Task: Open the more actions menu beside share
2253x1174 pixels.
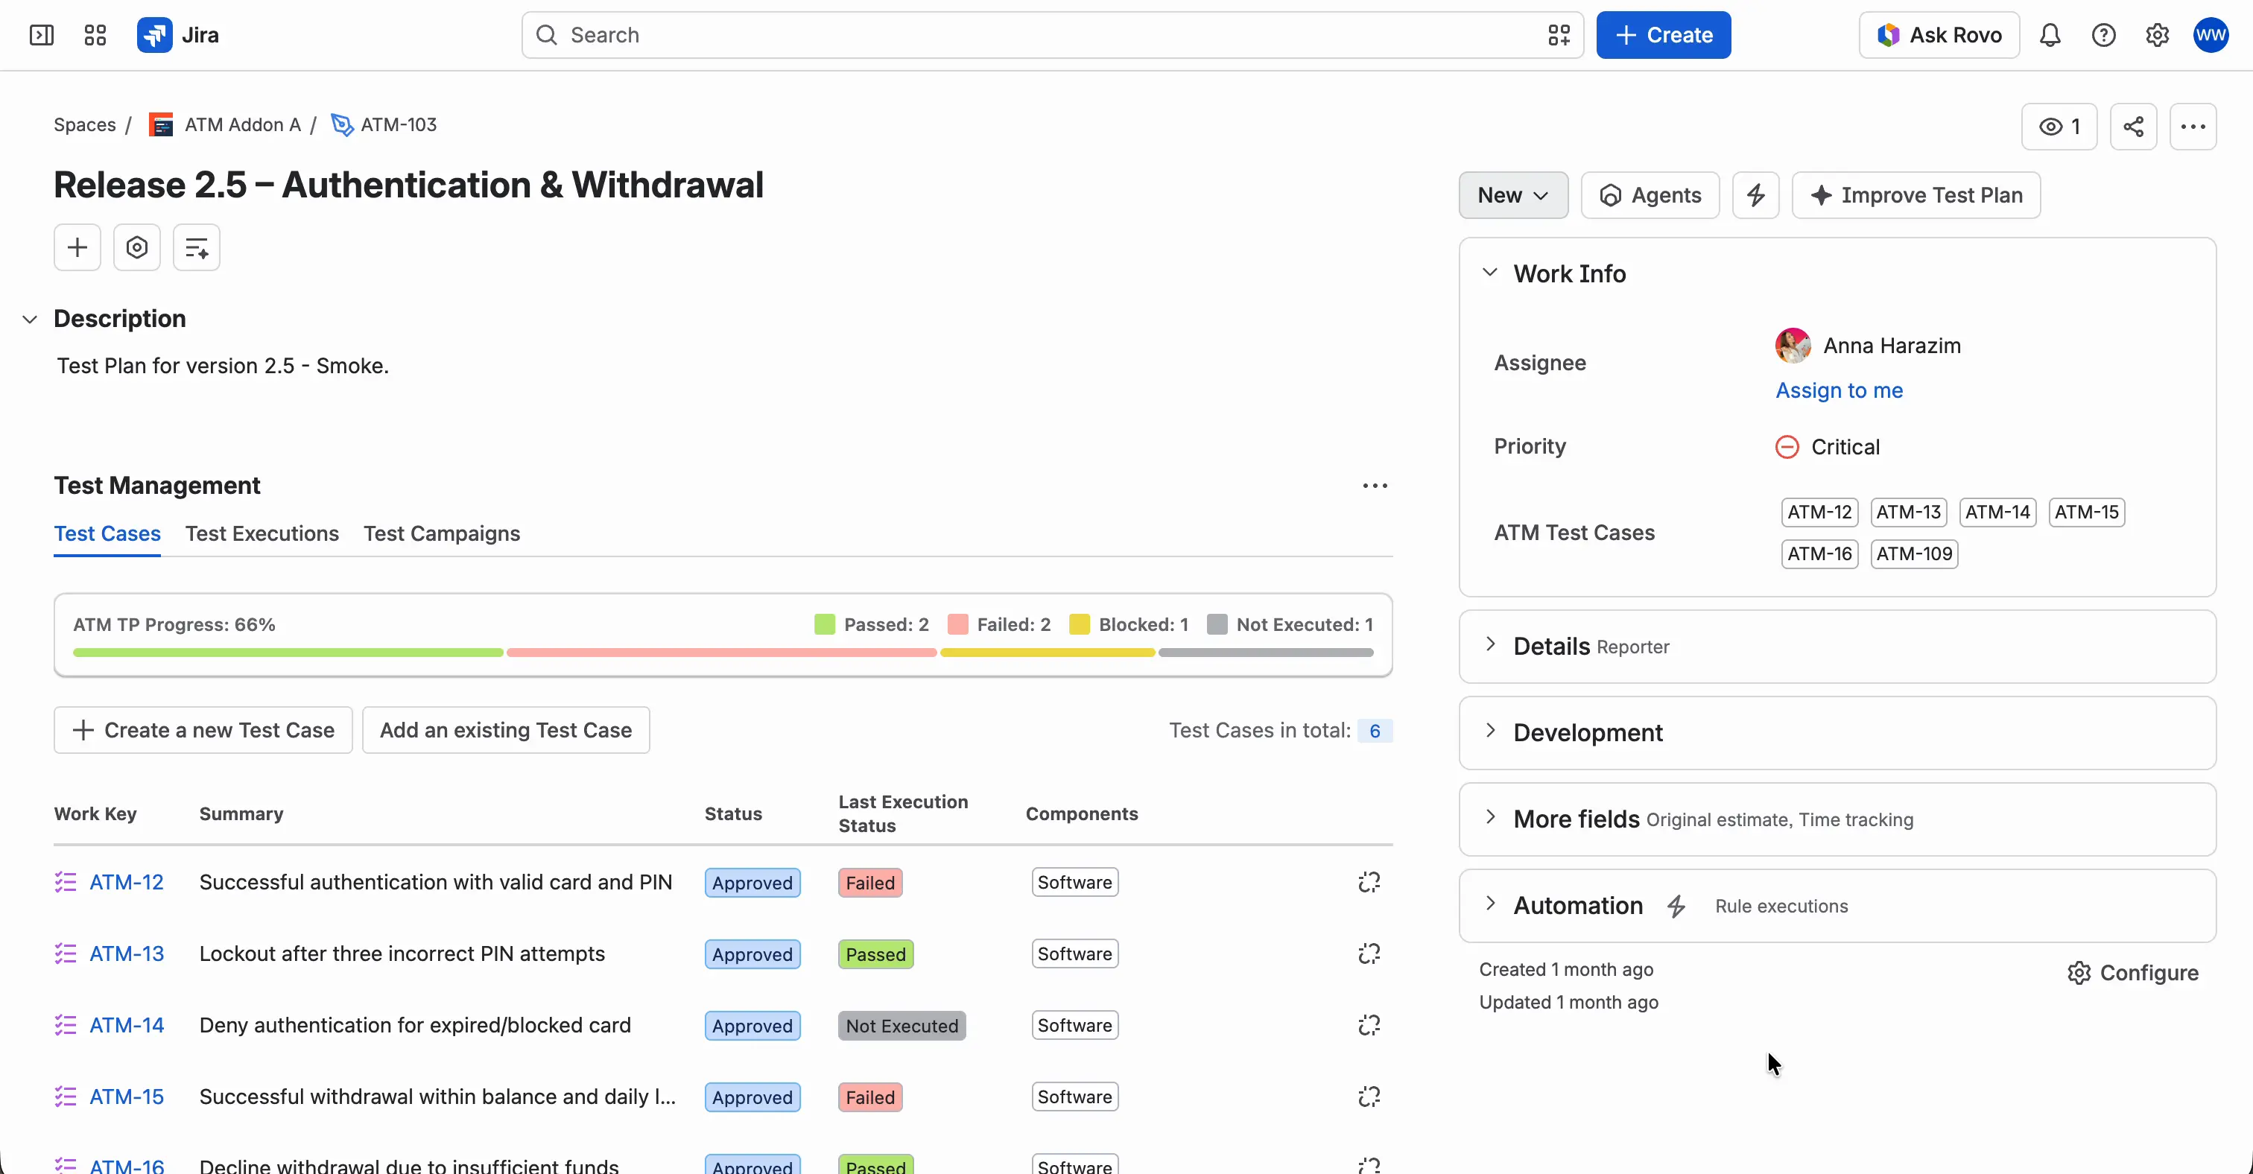Action: tap(2193, 127)
